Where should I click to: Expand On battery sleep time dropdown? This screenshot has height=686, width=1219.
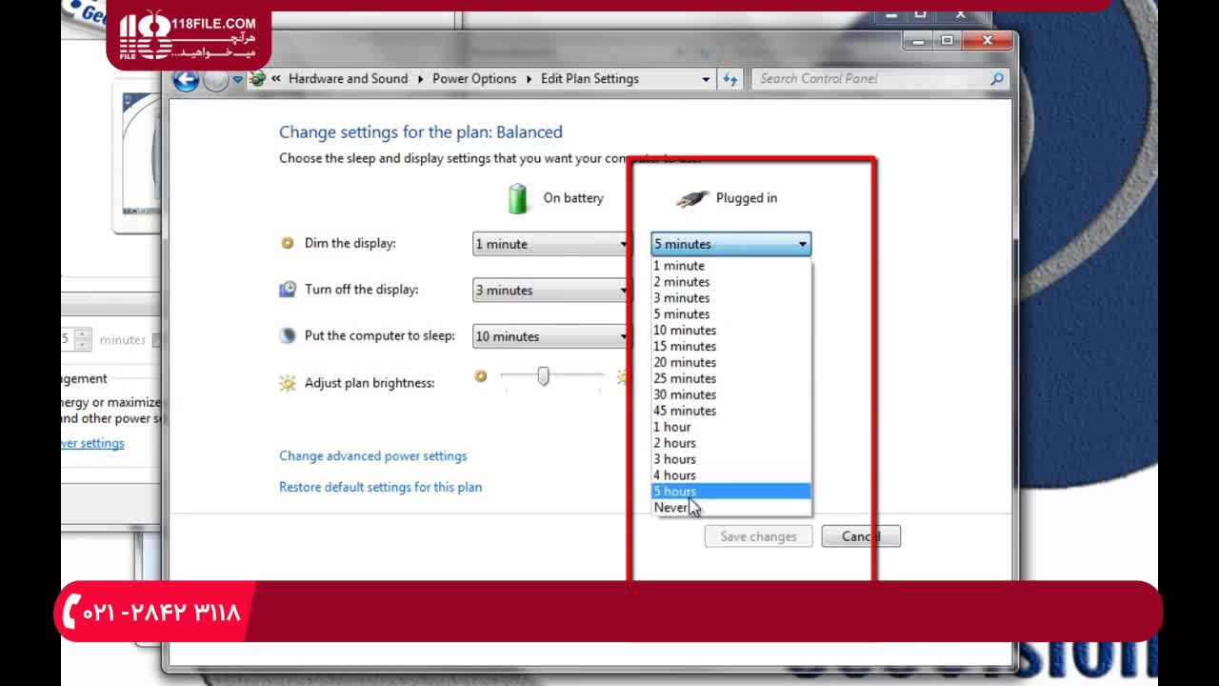point(551,336)
